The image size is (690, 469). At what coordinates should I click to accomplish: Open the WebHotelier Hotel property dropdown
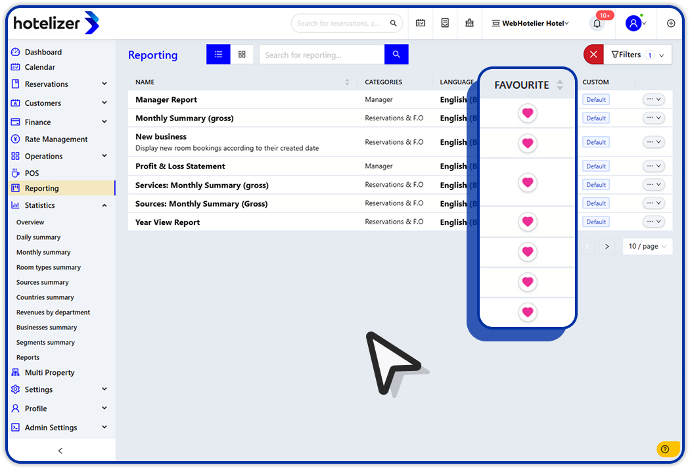pos(530,24)
